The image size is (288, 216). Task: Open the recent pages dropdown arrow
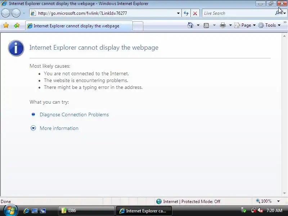(24, 13)
